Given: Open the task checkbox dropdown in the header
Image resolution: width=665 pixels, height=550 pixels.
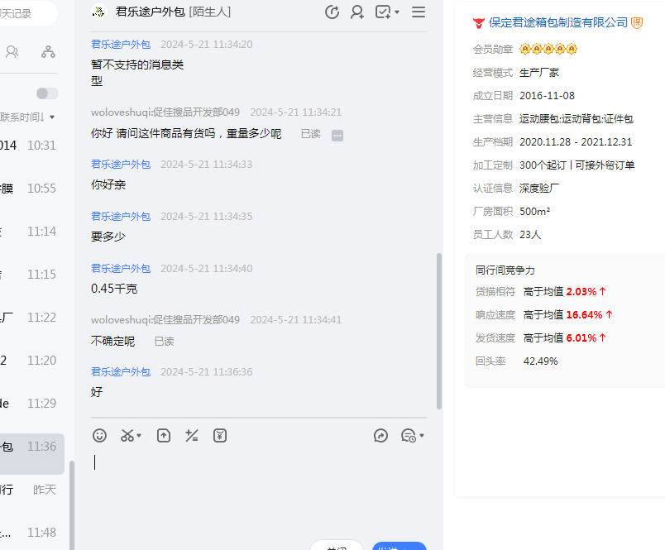Looking at the screenshot, I should point(387,12).
